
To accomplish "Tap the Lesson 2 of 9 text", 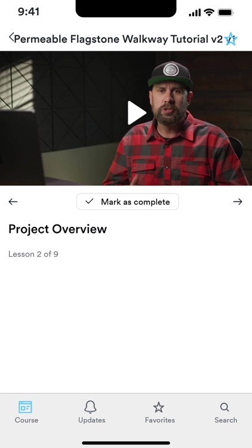I will [x=33, y=254].
